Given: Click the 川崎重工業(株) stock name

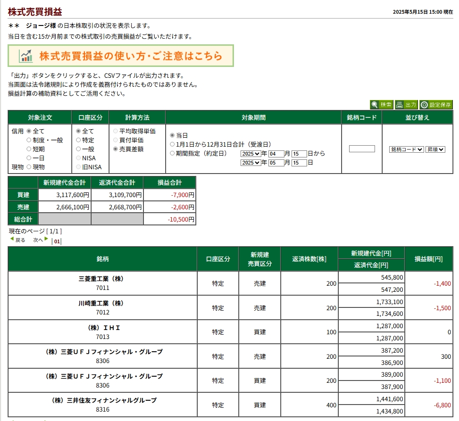Looking at the screenshot, I should pos(101,304).
